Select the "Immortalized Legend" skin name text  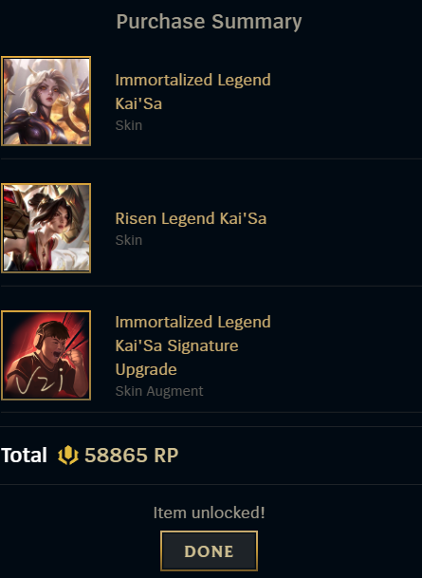pyautogui.click(x=193, y=80)
